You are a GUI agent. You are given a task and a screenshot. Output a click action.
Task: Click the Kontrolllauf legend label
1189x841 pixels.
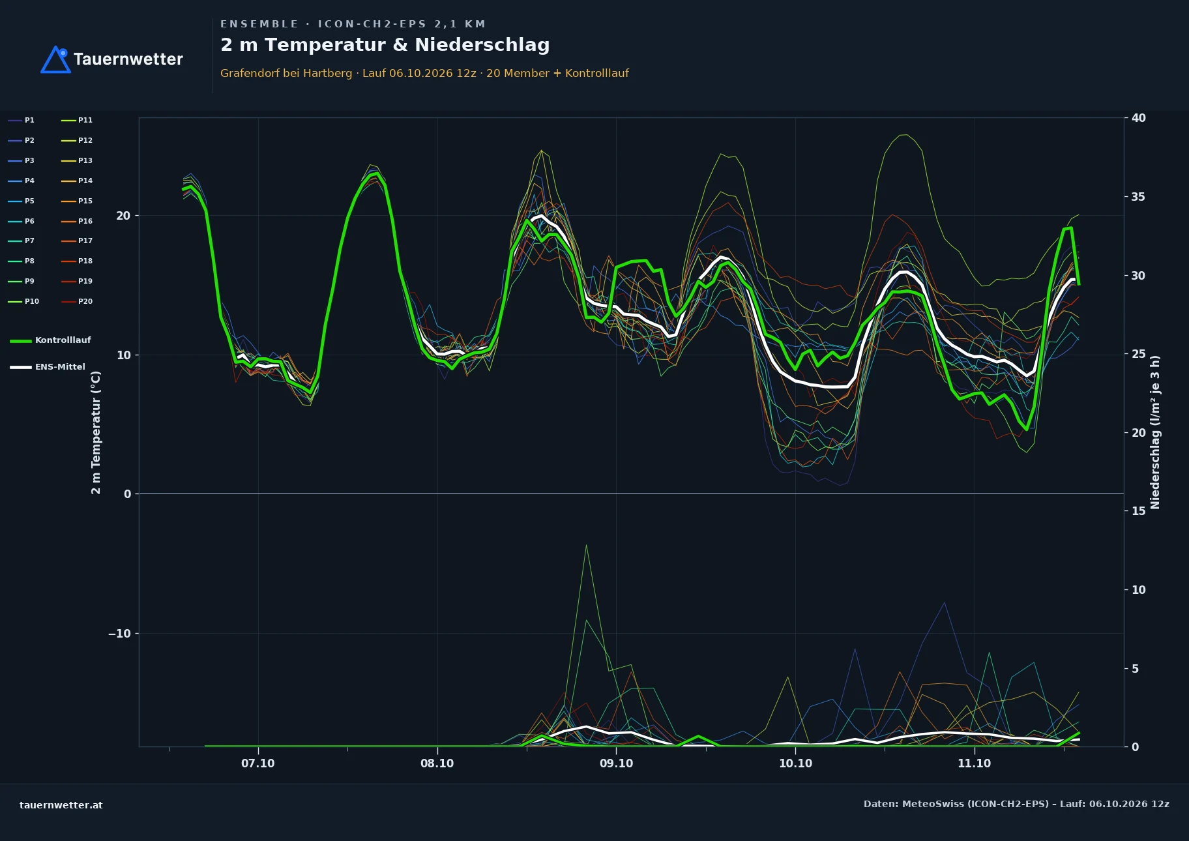coord(63,340)
